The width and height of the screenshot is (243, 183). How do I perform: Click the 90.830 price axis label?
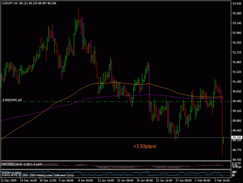pos(237,91)
